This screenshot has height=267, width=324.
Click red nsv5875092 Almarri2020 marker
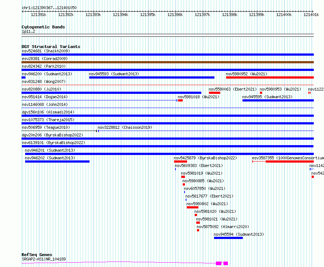pos(198,230)
